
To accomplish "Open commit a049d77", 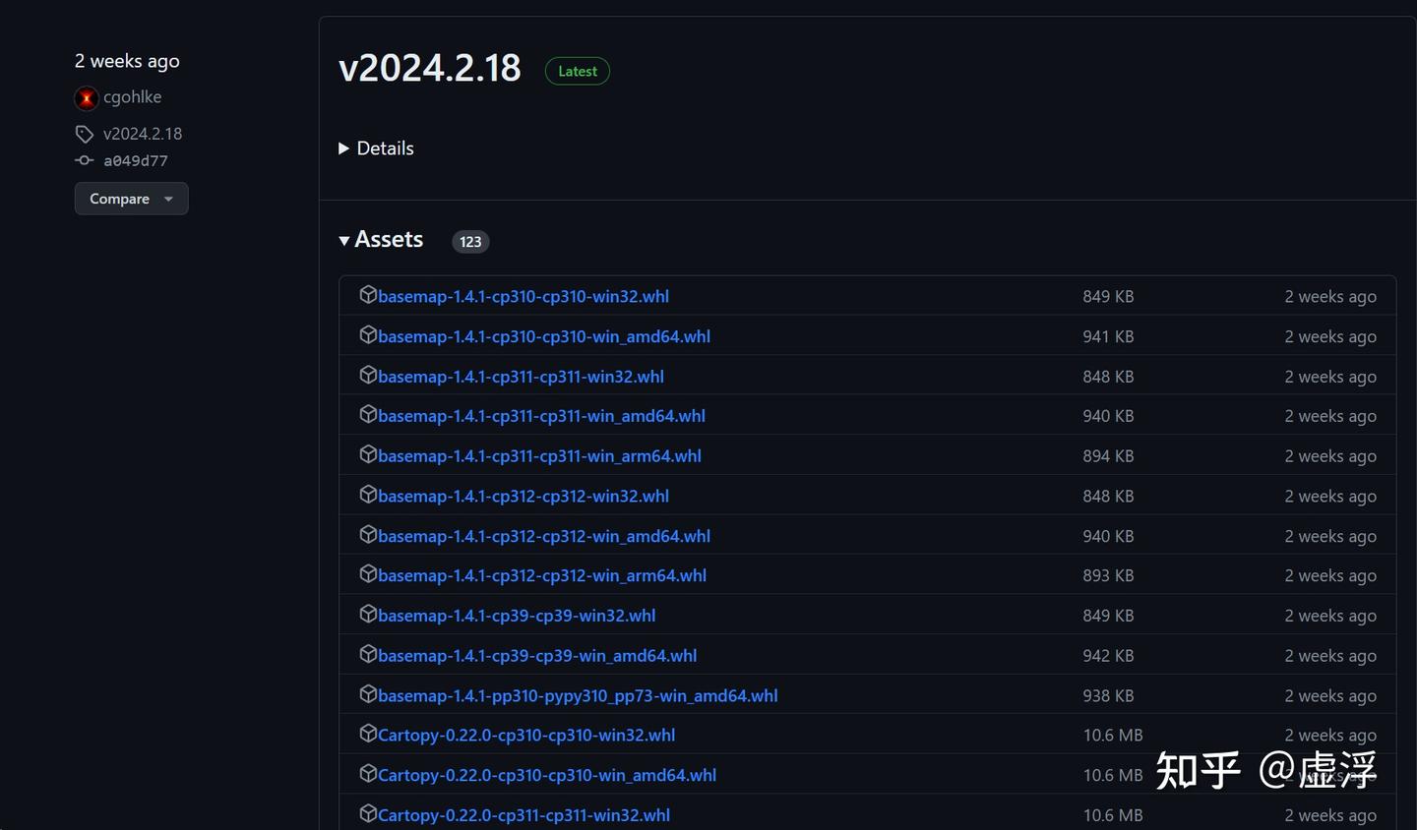I will [x=136, y=160].
